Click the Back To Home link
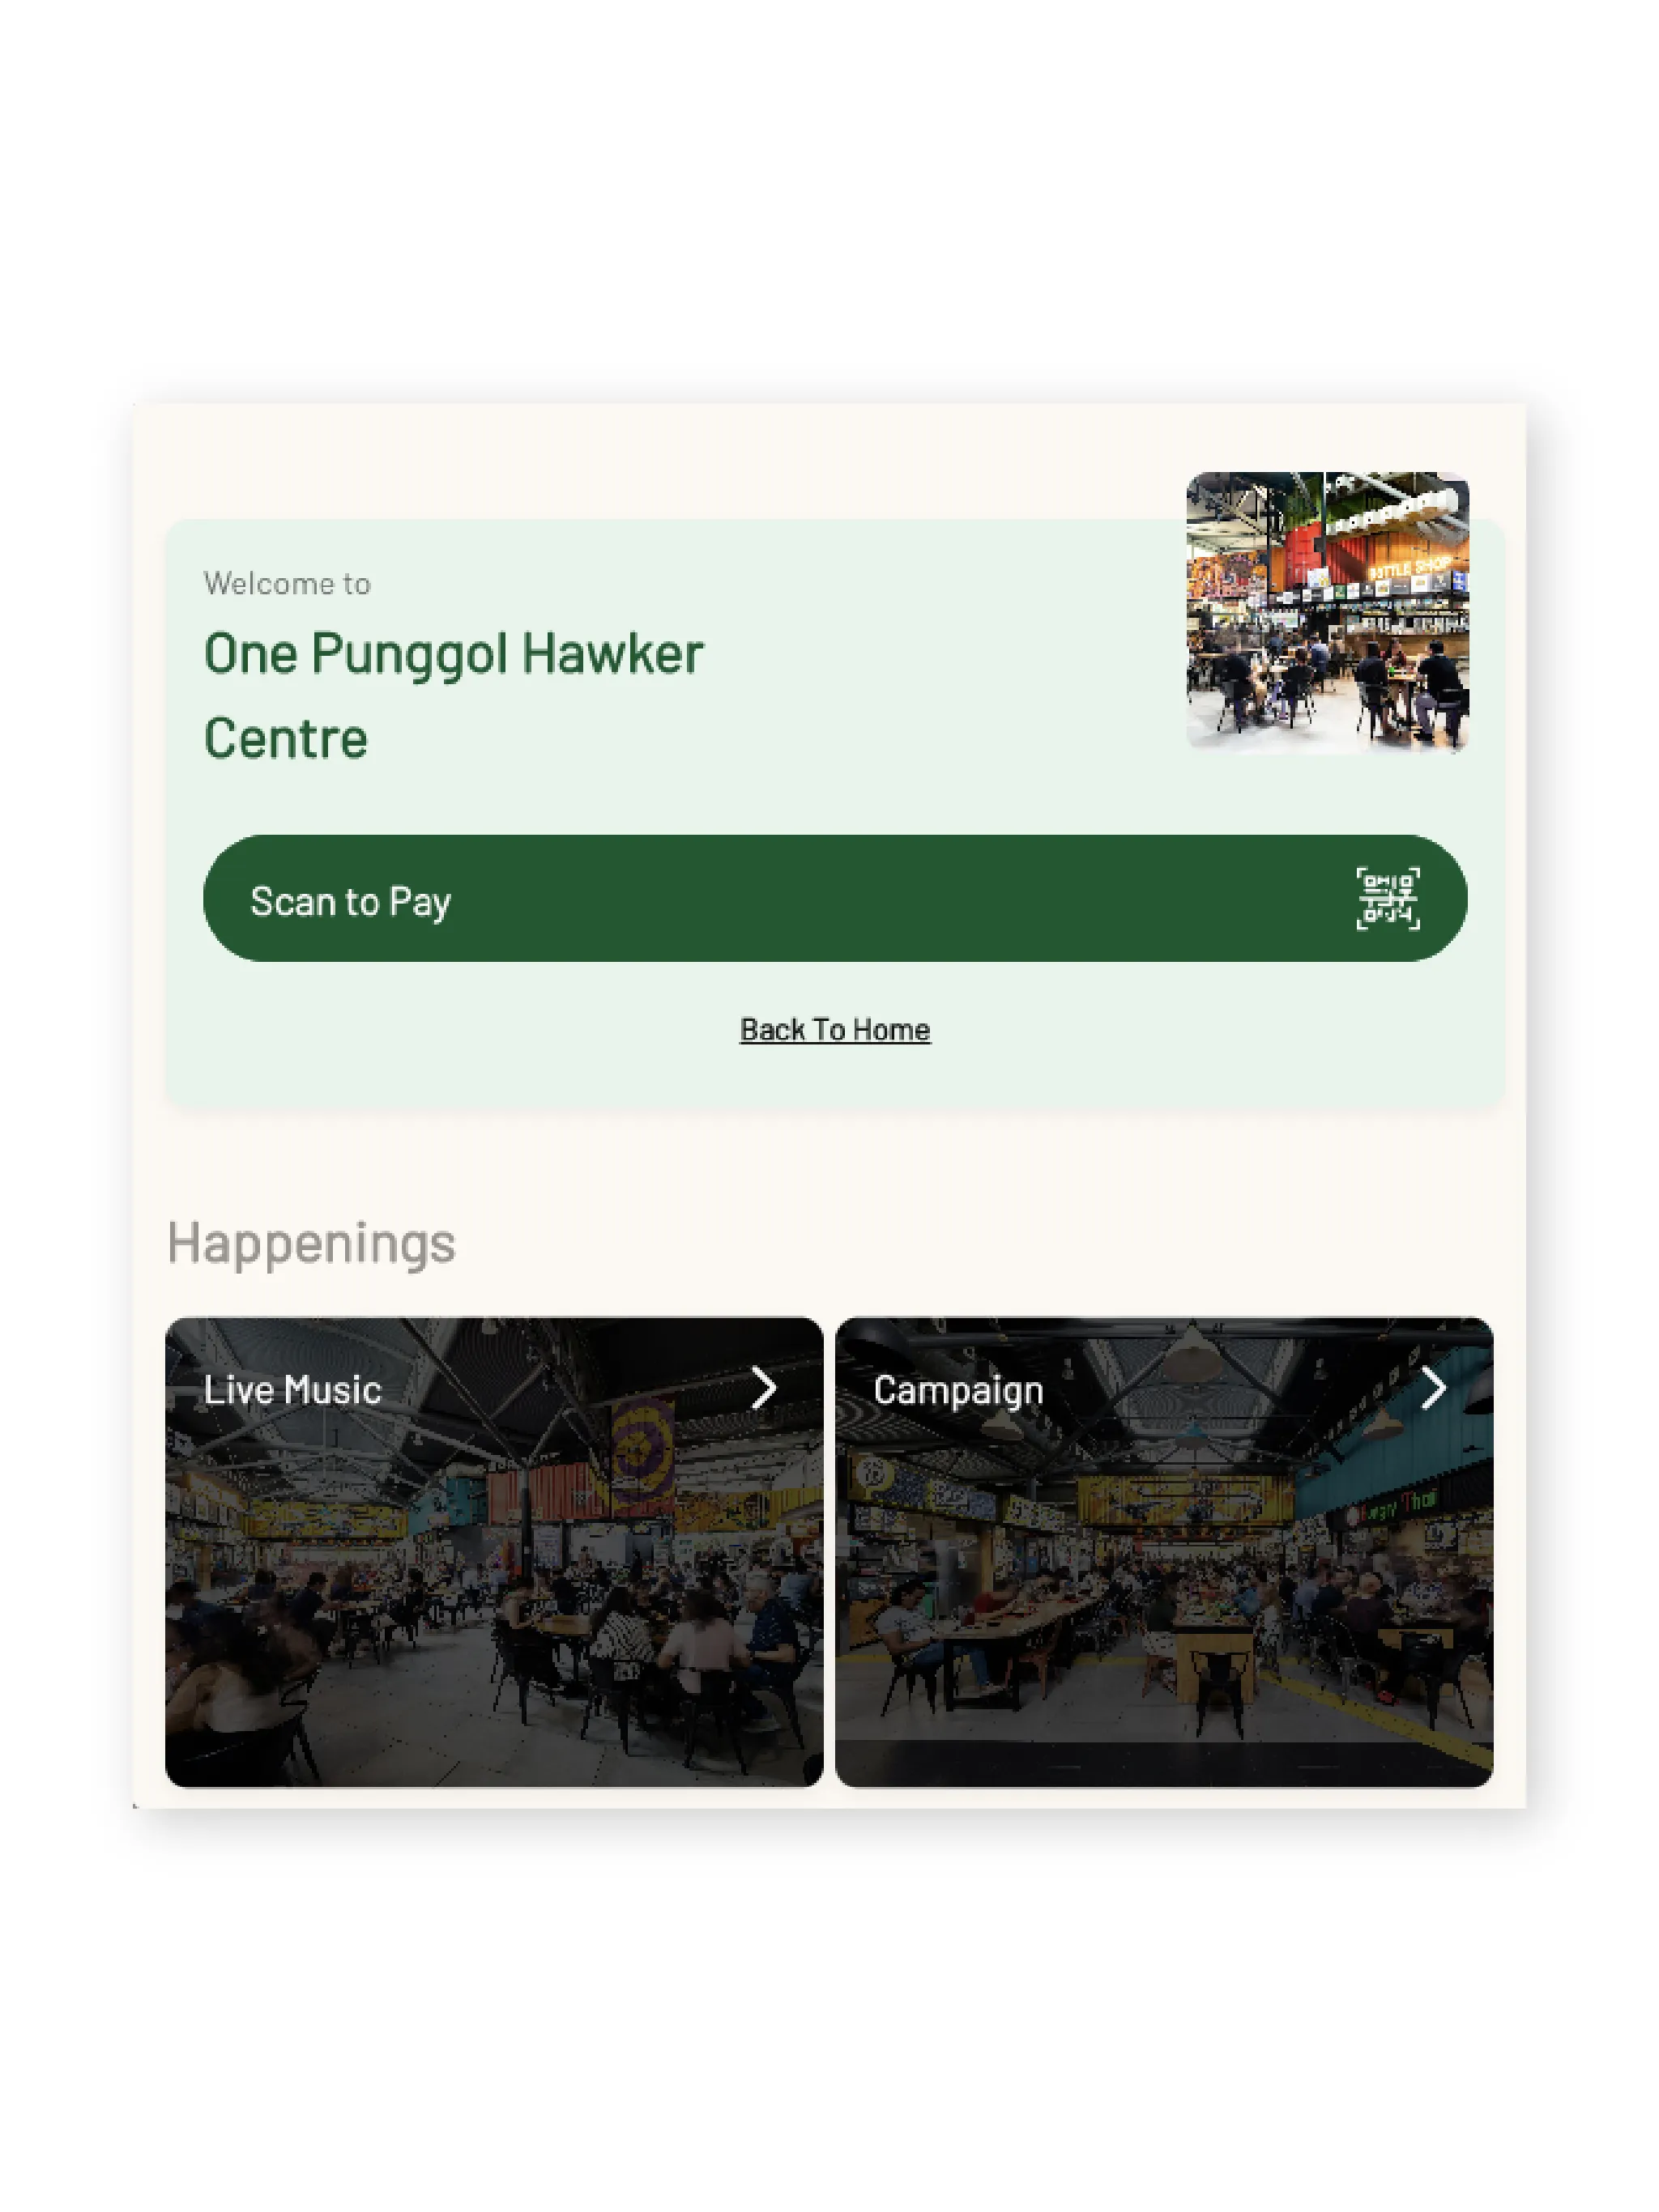This screenshot has width=1659, height=2212. pyautogui.click(x=834, y=1029)
